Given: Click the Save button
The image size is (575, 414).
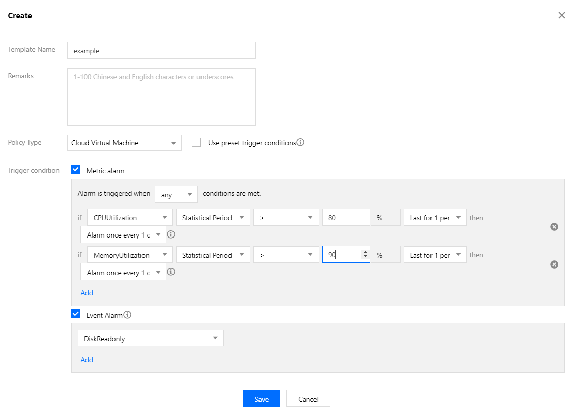Looking at the screenshot, I should 262,398.
